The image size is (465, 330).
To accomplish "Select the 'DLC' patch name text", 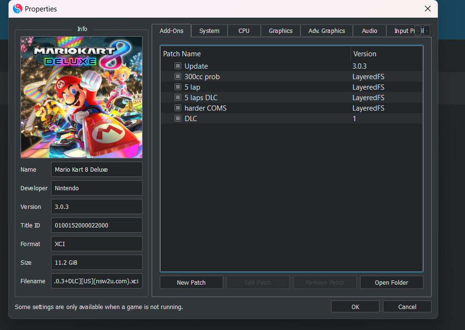I will tap(191, 119).
